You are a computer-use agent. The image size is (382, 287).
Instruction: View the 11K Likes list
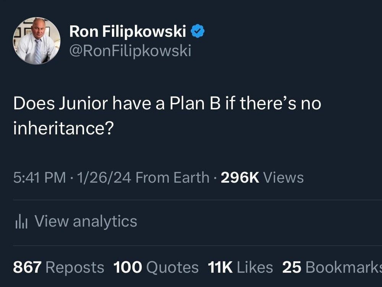click(x=240, y=267)
